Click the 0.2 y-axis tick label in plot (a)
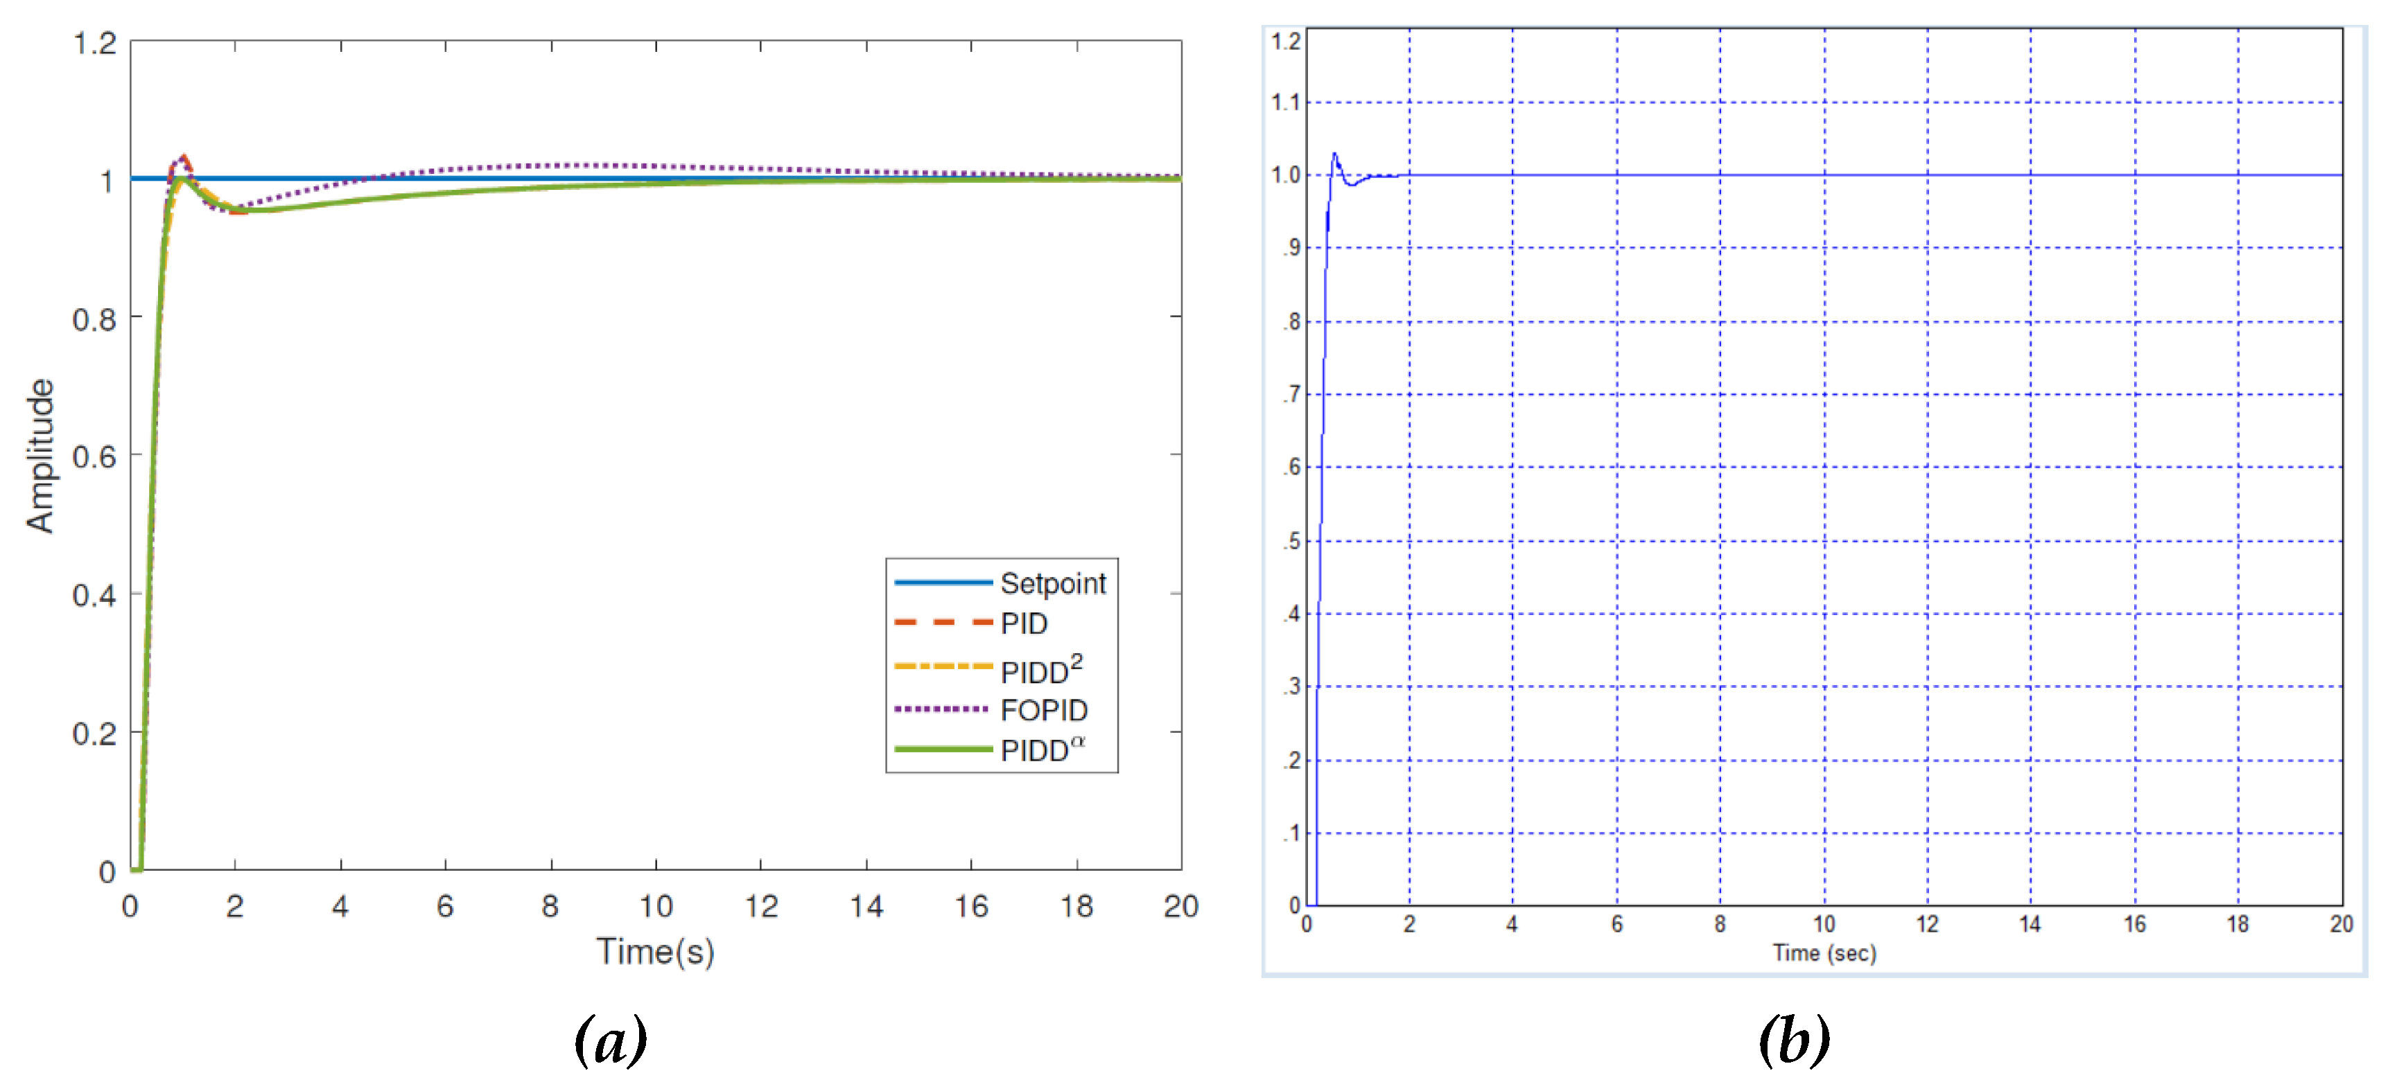Image resolution: width=2390 pixels, height=1091 pixels. (x=94, y=734)
